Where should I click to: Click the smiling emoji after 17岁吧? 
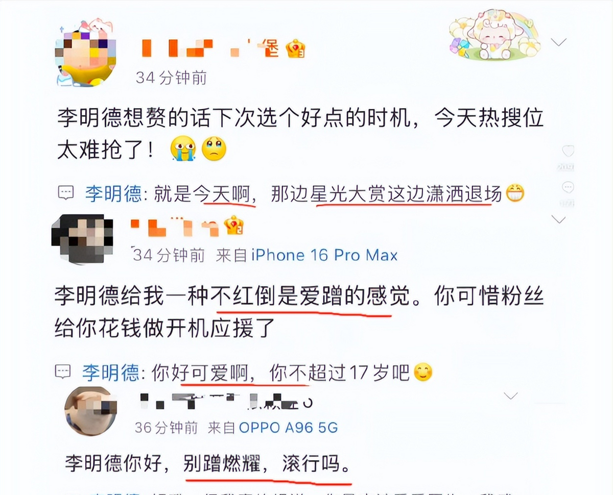(422, 373)
